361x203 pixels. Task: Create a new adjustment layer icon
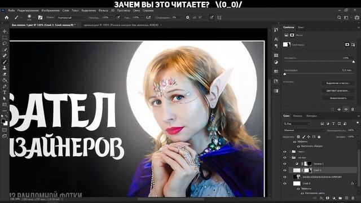[334, 198]
